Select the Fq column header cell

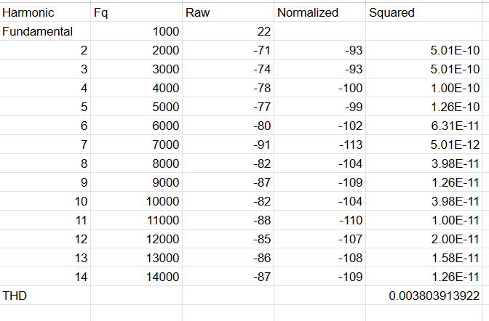coord(136,12)
